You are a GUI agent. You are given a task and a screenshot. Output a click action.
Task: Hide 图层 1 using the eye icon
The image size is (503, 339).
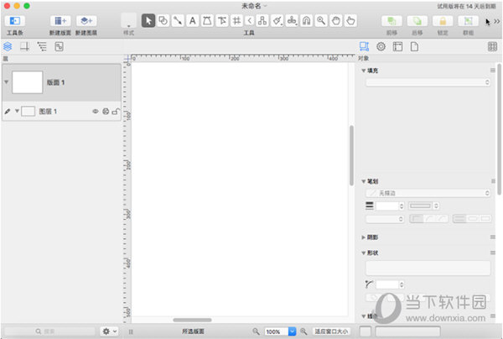95,112
